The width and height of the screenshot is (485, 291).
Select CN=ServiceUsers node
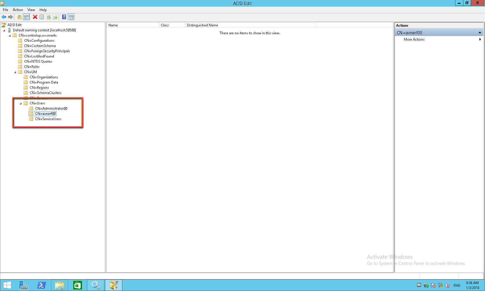point(48,119)
